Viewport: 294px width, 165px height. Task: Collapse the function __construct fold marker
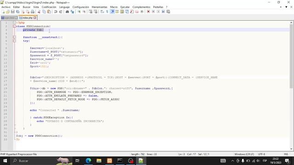click(14, 37)
